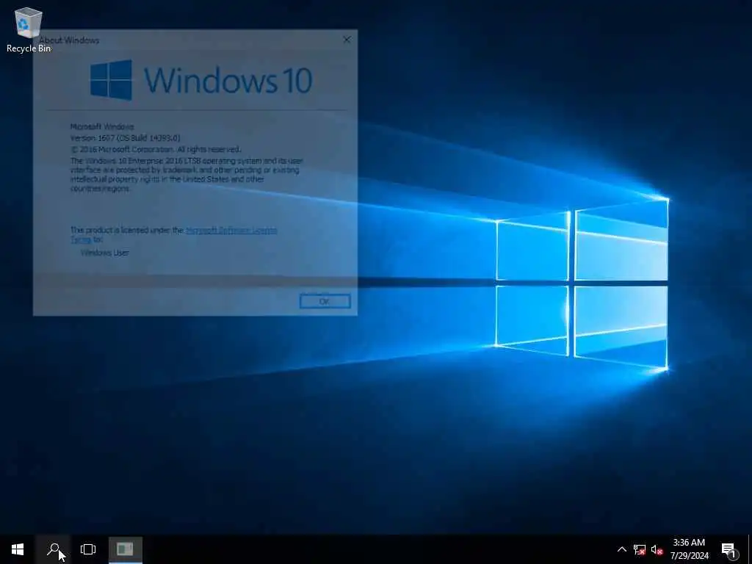The image size is (752, 564).
Task: Open the Action Center notifications icon
Action: (729, 549)
